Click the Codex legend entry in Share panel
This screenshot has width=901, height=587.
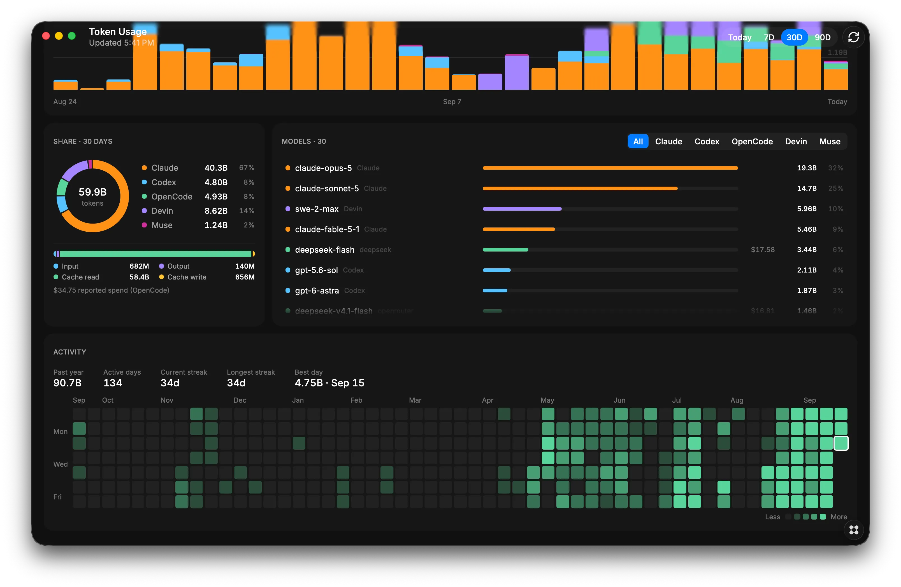point(198,182)
